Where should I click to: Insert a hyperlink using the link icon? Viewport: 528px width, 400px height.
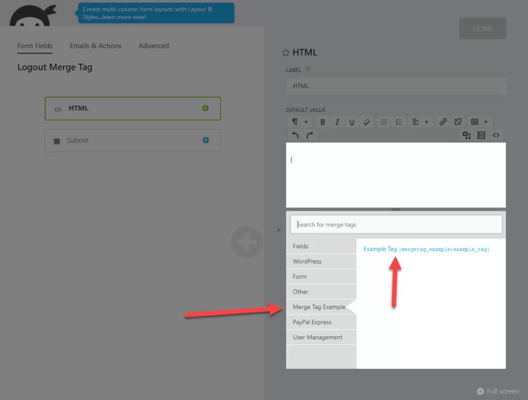click(x=442, y=121)
